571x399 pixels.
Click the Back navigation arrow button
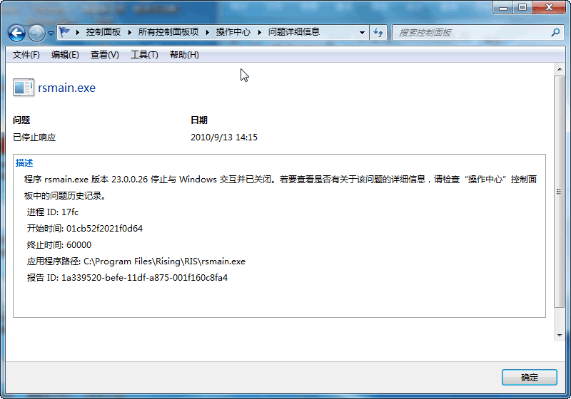tap(16, 33)
